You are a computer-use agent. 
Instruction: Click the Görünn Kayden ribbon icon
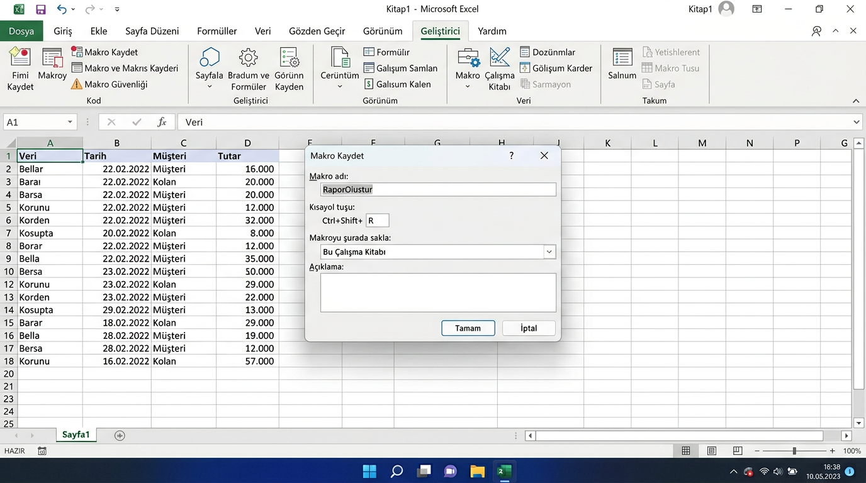(x=289, y=58)
